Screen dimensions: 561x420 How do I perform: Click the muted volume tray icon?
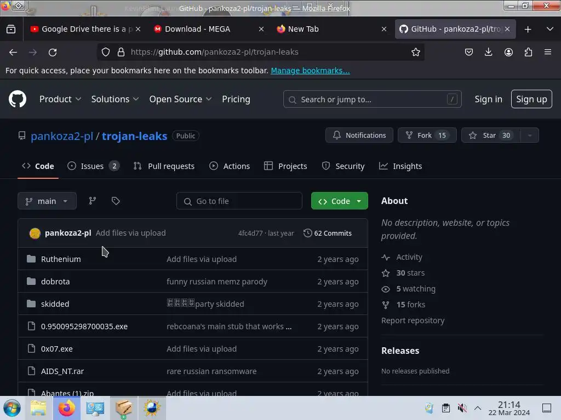tap(462, 408)
